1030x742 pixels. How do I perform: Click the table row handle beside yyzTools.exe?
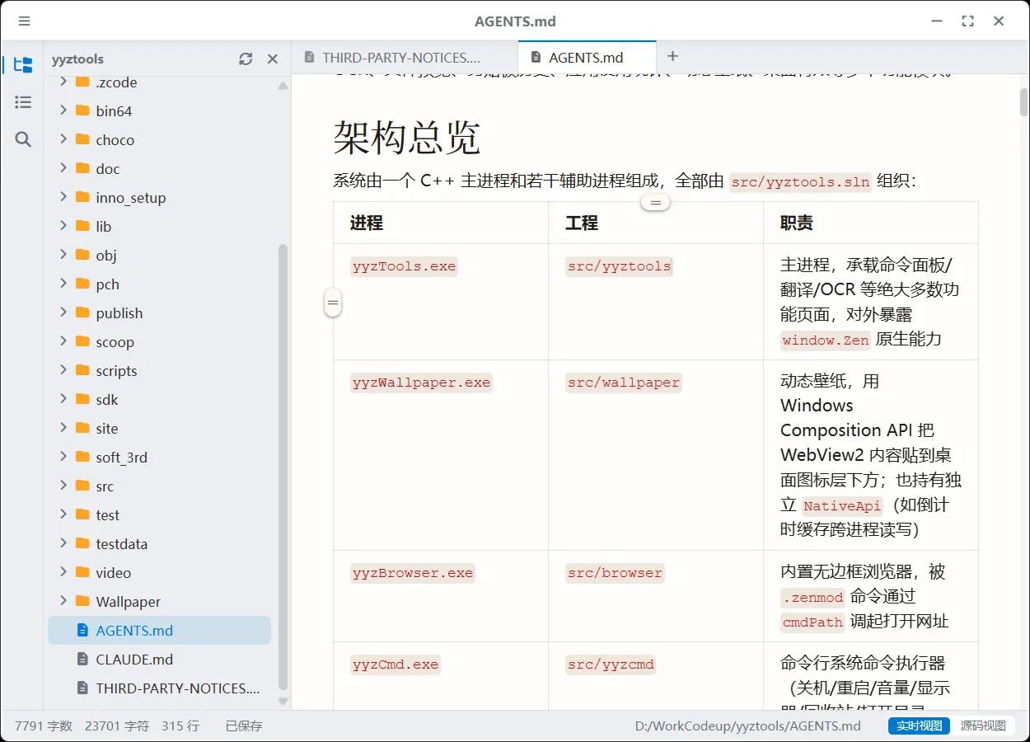[333, 303]
